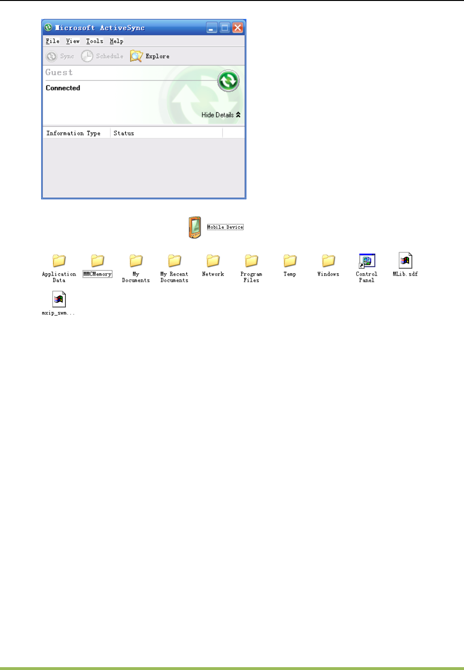Select the MLib.sdf file icon
Viewport: 464px width, 670px height.
[405, 260]
